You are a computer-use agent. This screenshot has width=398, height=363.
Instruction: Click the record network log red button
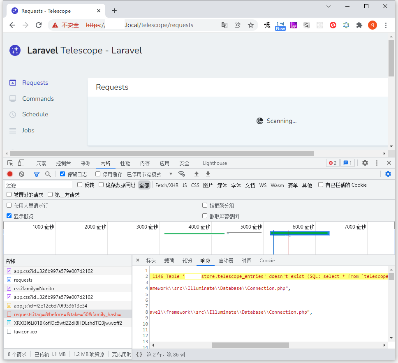point(10,174)
